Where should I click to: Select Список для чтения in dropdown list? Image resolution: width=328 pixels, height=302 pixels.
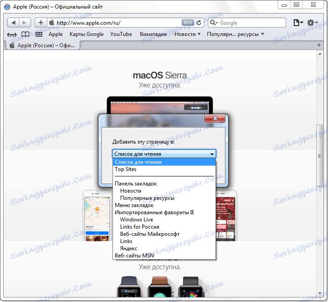point(164,162)
